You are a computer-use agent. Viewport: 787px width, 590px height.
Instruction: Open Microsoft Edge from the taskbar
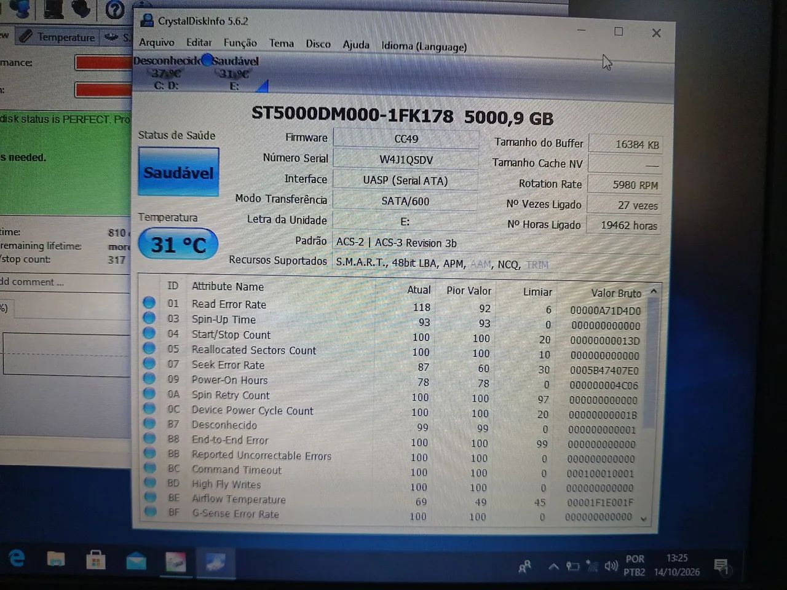(x=16, y=558)
